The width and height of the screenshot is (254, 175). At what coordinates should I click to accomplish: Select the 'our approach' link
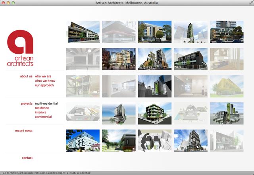click(x=44, y=85)
